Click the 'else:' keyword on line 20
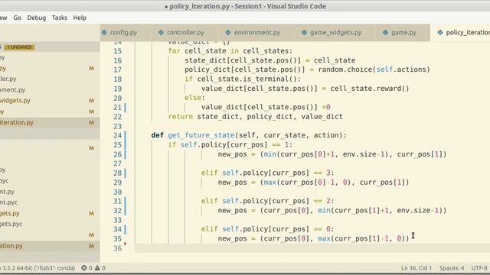The height and width of the screenshot is (275, 490). click(194, 98)
